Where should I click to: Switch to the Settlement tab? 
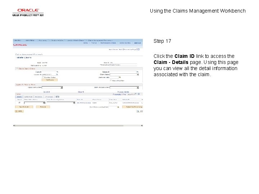[x=28, y=97]
